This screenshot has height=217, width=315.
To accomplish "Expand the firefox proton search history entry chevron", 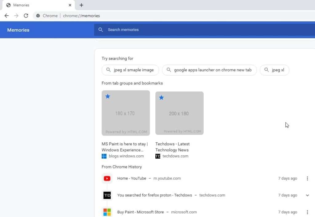I will (x=307, y=195).
